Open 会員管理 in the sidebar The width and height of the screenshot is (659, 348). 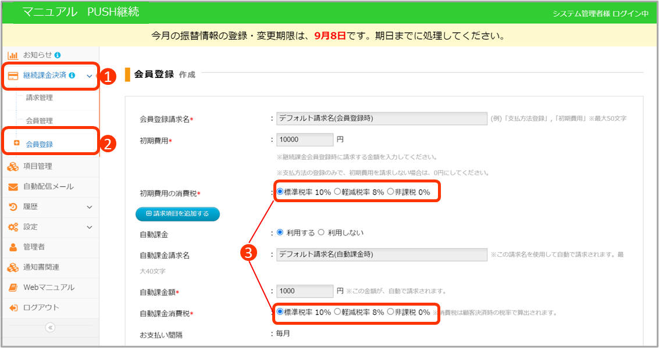[40, 121]
